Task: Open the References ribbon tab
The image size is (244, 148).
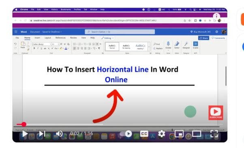Action: click(x=60, y=38)
